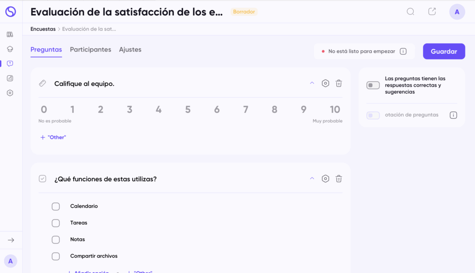Delete the 'Califique al equipo' question
Image resolution: width=475 pixels, height=273 pixels.
click(339, 84)
